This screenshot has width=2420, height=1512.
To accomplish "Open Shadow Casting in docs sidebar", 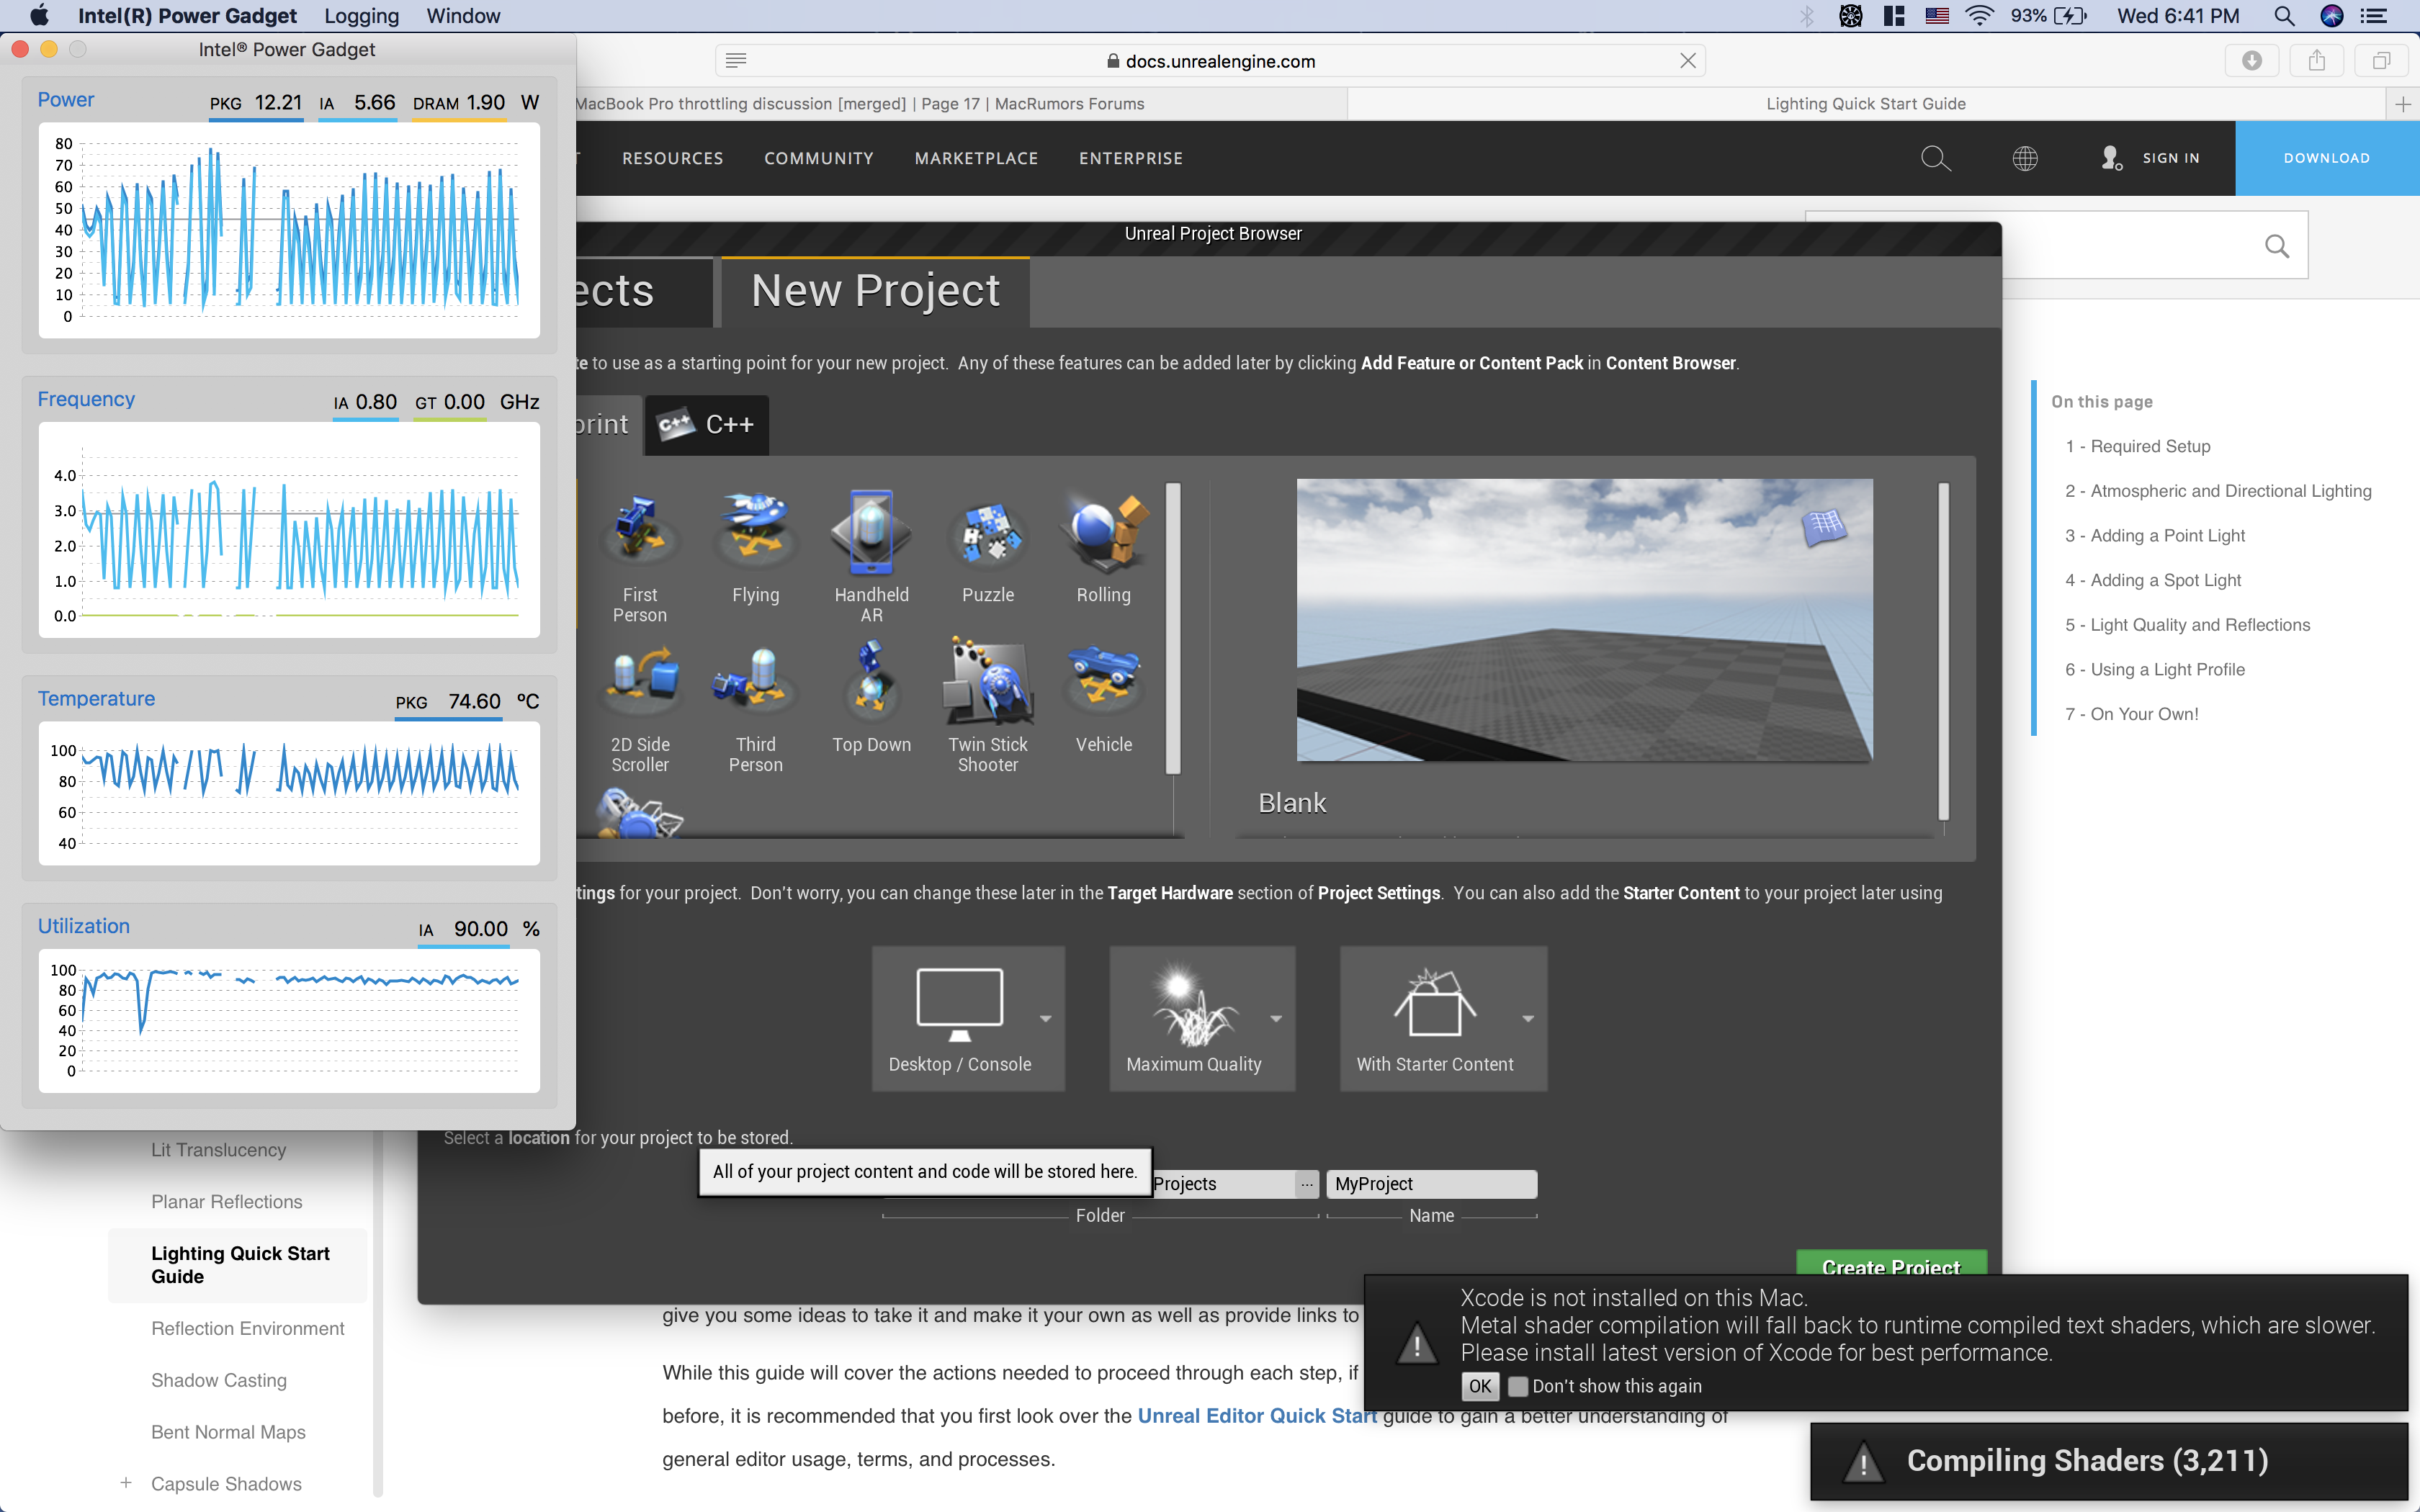I will (x=219, y=1380).
